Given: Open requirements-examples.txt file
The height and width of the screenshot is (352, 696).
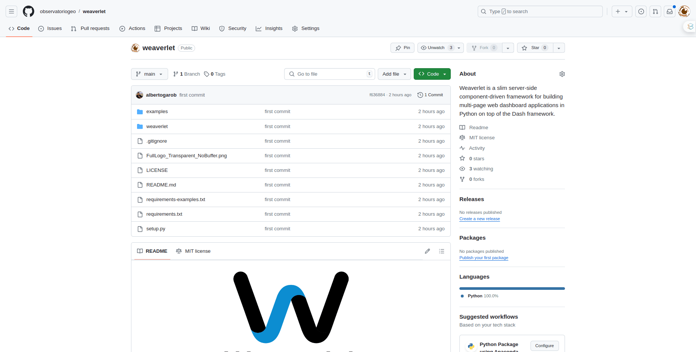Looking at the screenshot, I should 176,200.
